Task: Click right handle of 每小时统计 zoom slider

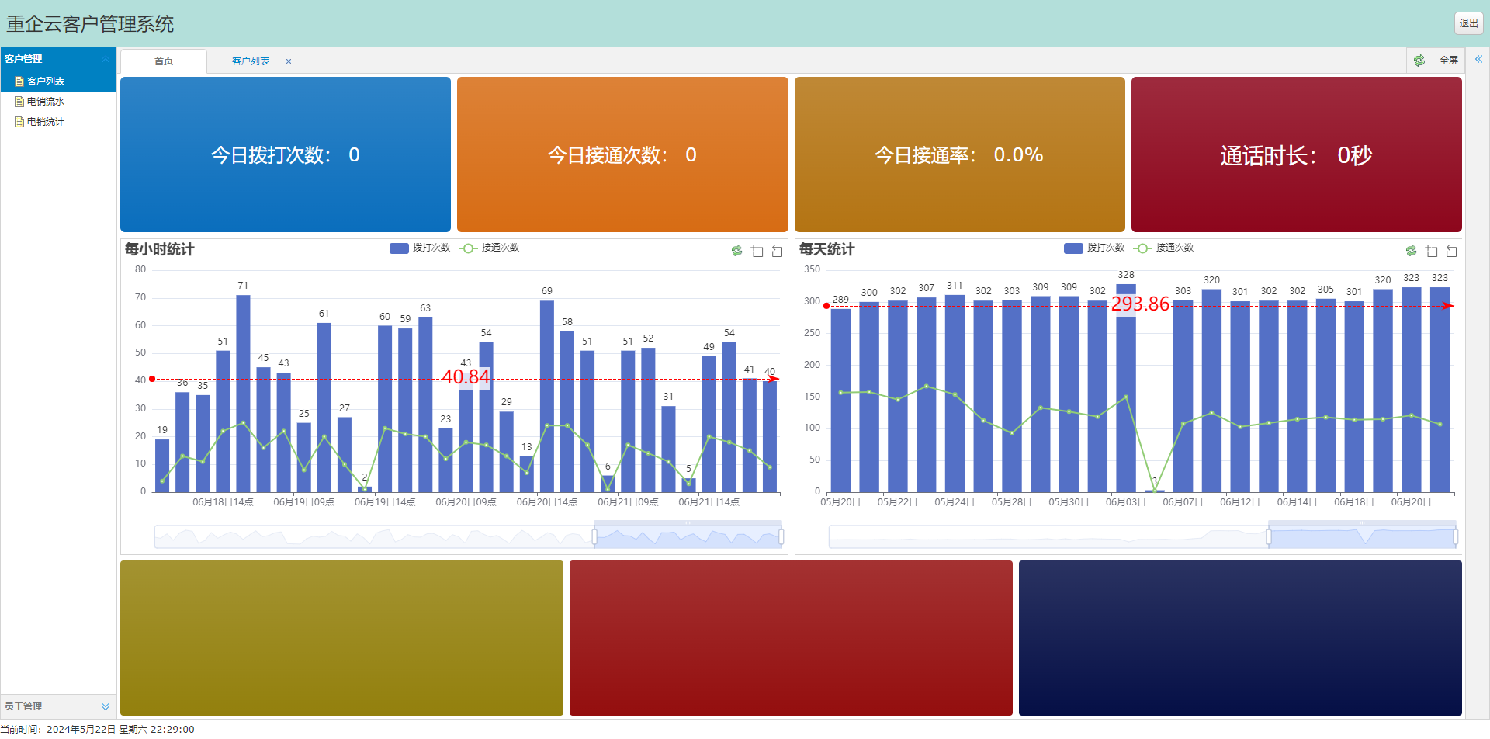Action: pos(781,536)
